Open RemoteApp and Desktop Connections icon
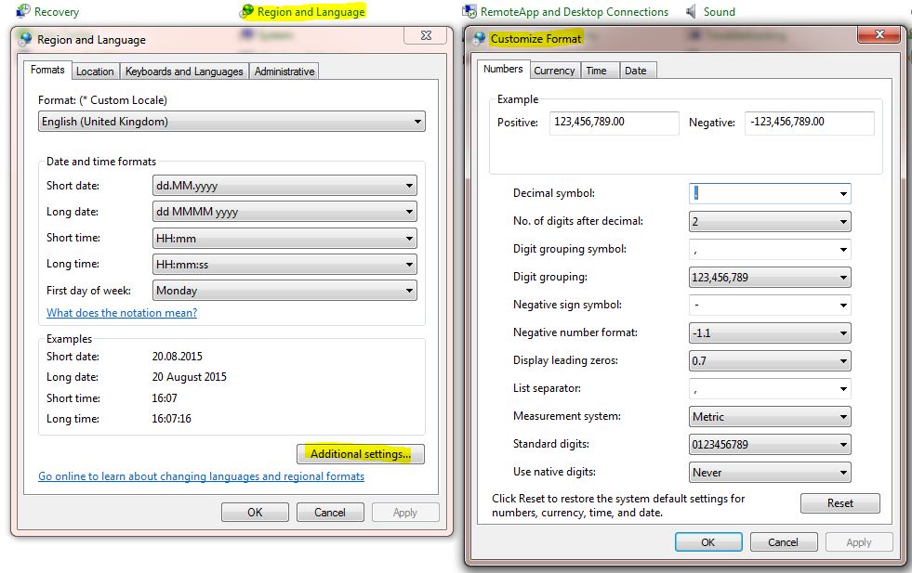The image size is (912, 573). click(469, 11)
